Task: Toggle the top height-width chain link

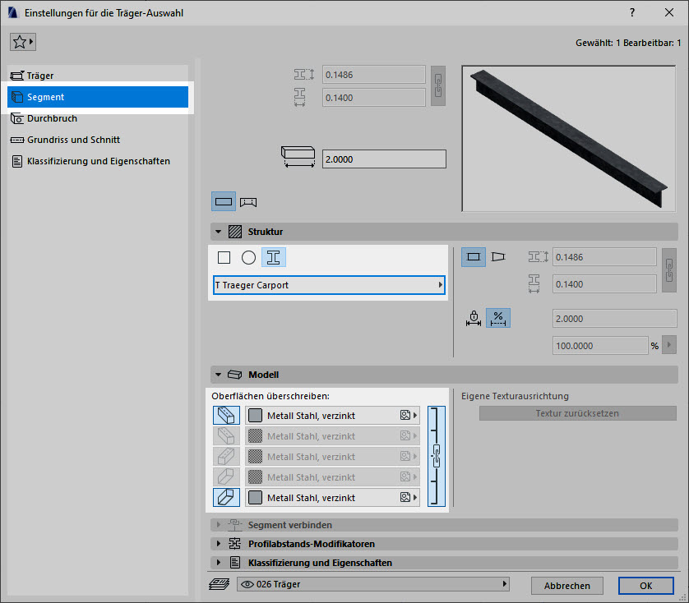Action: pos(438,85)
